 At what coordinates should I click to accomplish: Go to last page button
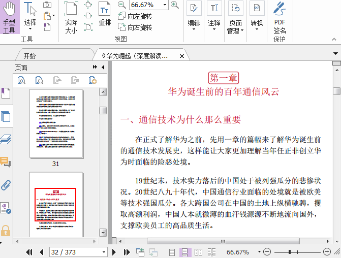(x=127, y=252)
